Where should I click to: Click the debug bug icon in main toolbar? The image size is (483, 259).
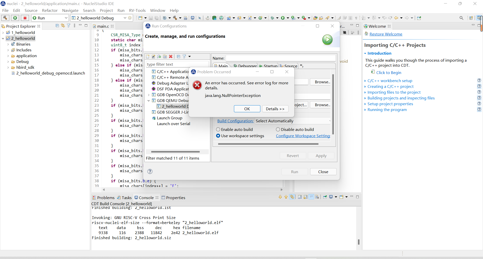pyautogui.click(x=272, y=18)
